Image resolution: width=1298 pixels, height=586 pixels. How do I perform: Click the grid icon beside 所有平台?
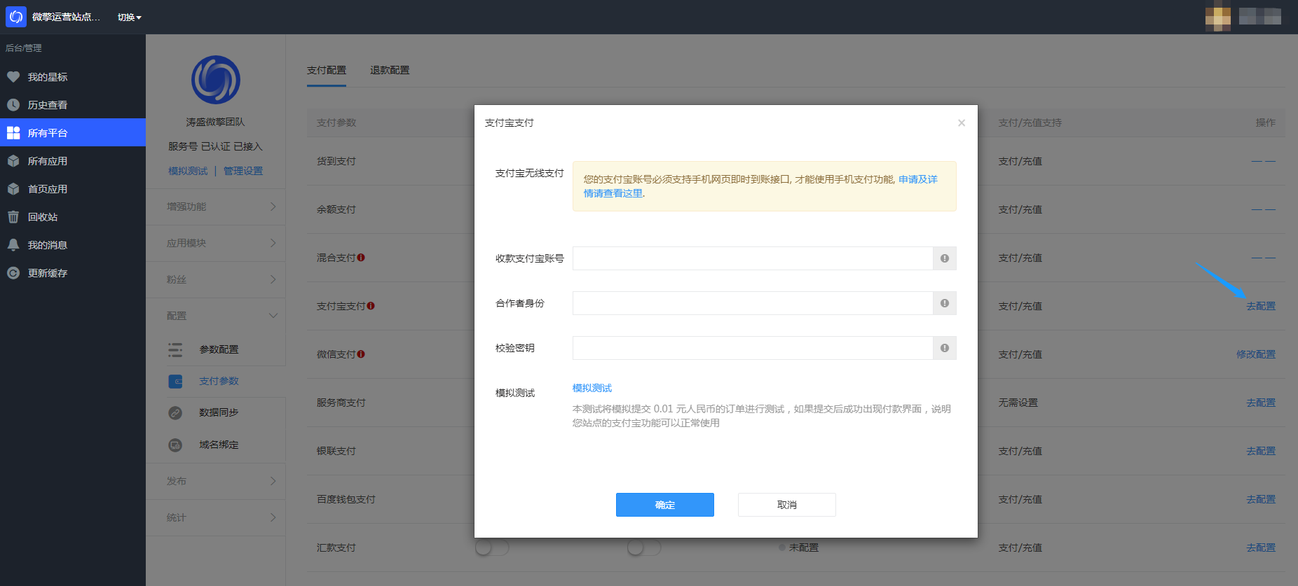point(13,133)
